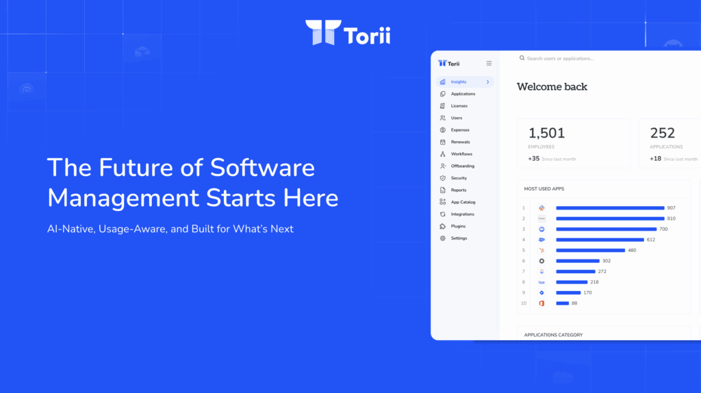
Task: Click the app icon in row 7
Action: coord(541,271)
